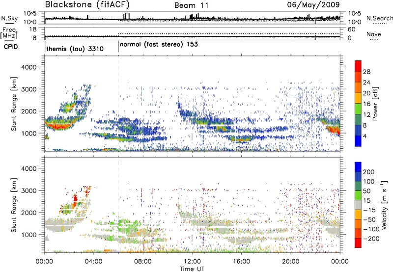Click the "3000" tick of the power panel

click(x=28, y=89)
